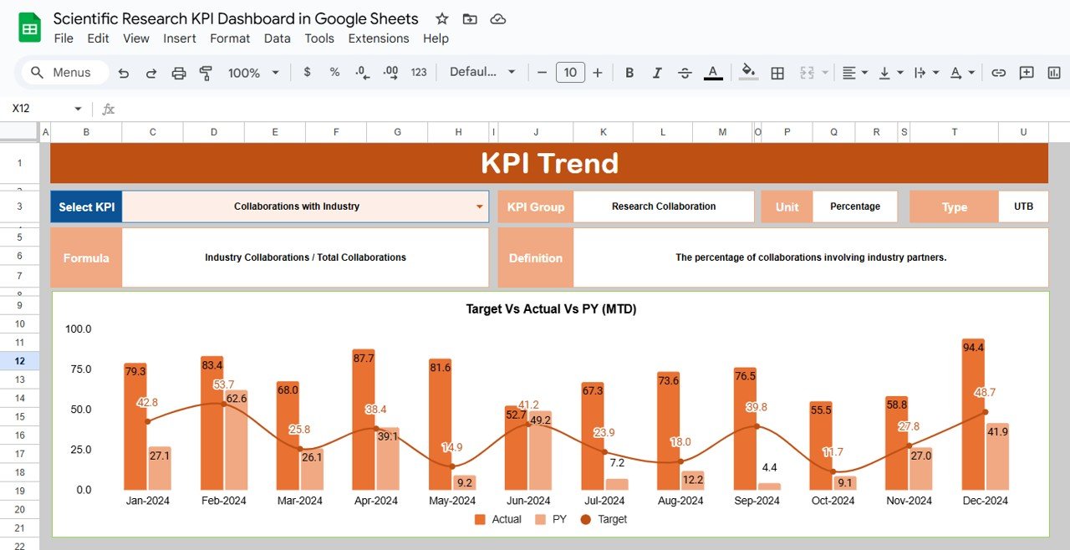The width and height of the screenshot is (1070, 550).
Task: Toggle italic formatting
Action: [657, 73]
